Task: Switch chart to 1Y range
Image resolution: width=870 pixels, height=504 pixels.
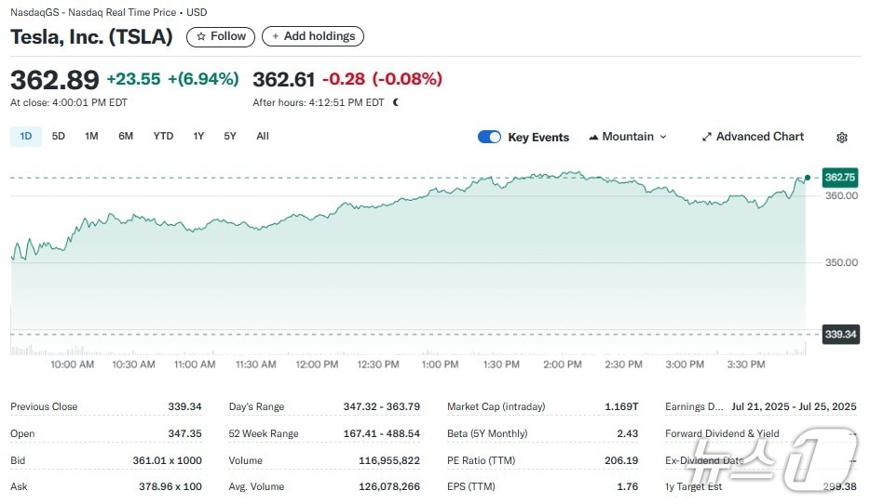Action: (198, 137)
